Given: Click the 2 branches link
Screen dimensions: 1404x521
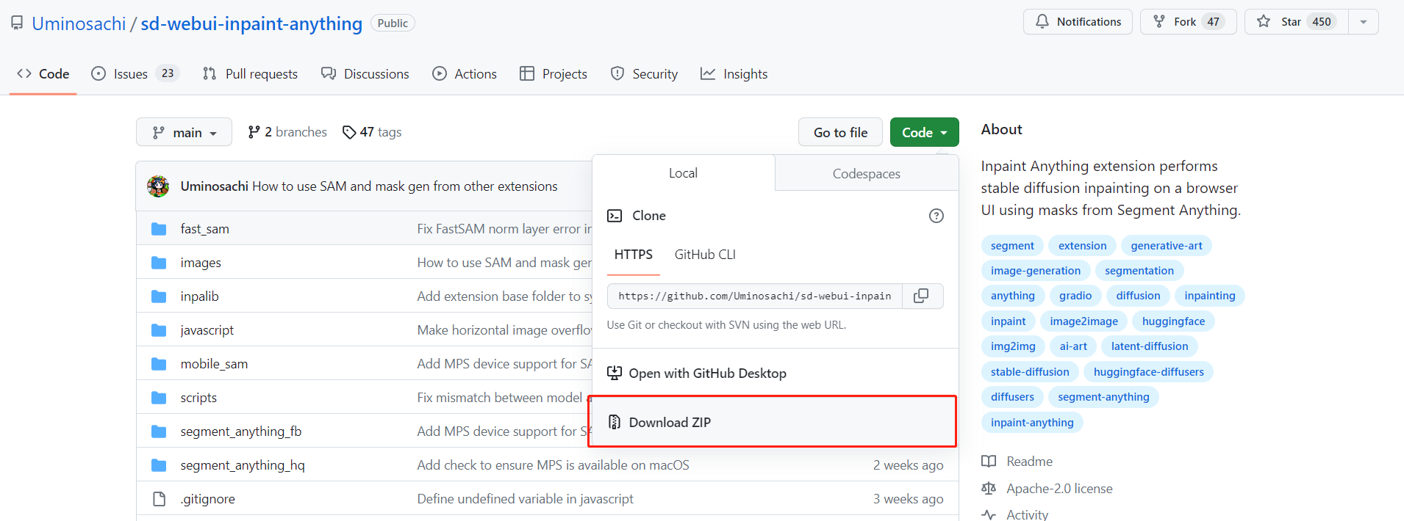Looking at the screenshot, I should [x=287, y=132].
